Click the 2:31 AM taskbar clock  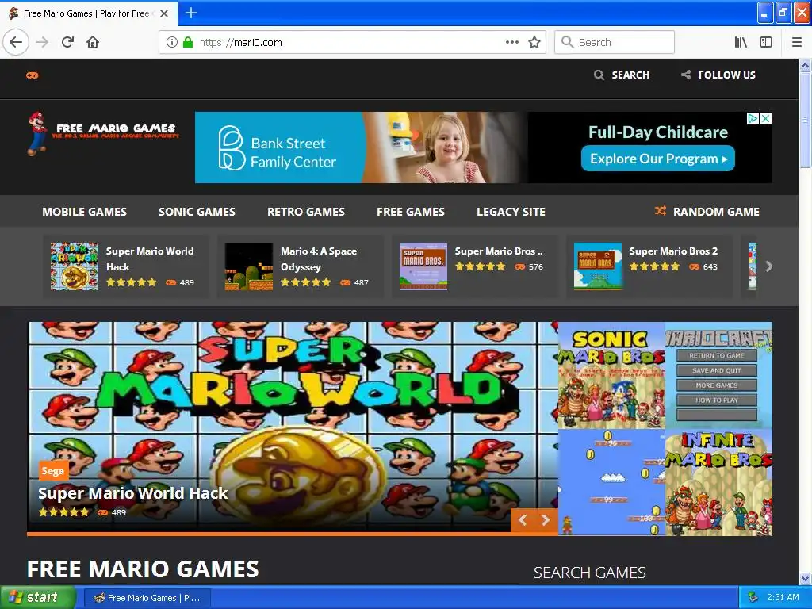pyautogui.click(x=782, y=598)
